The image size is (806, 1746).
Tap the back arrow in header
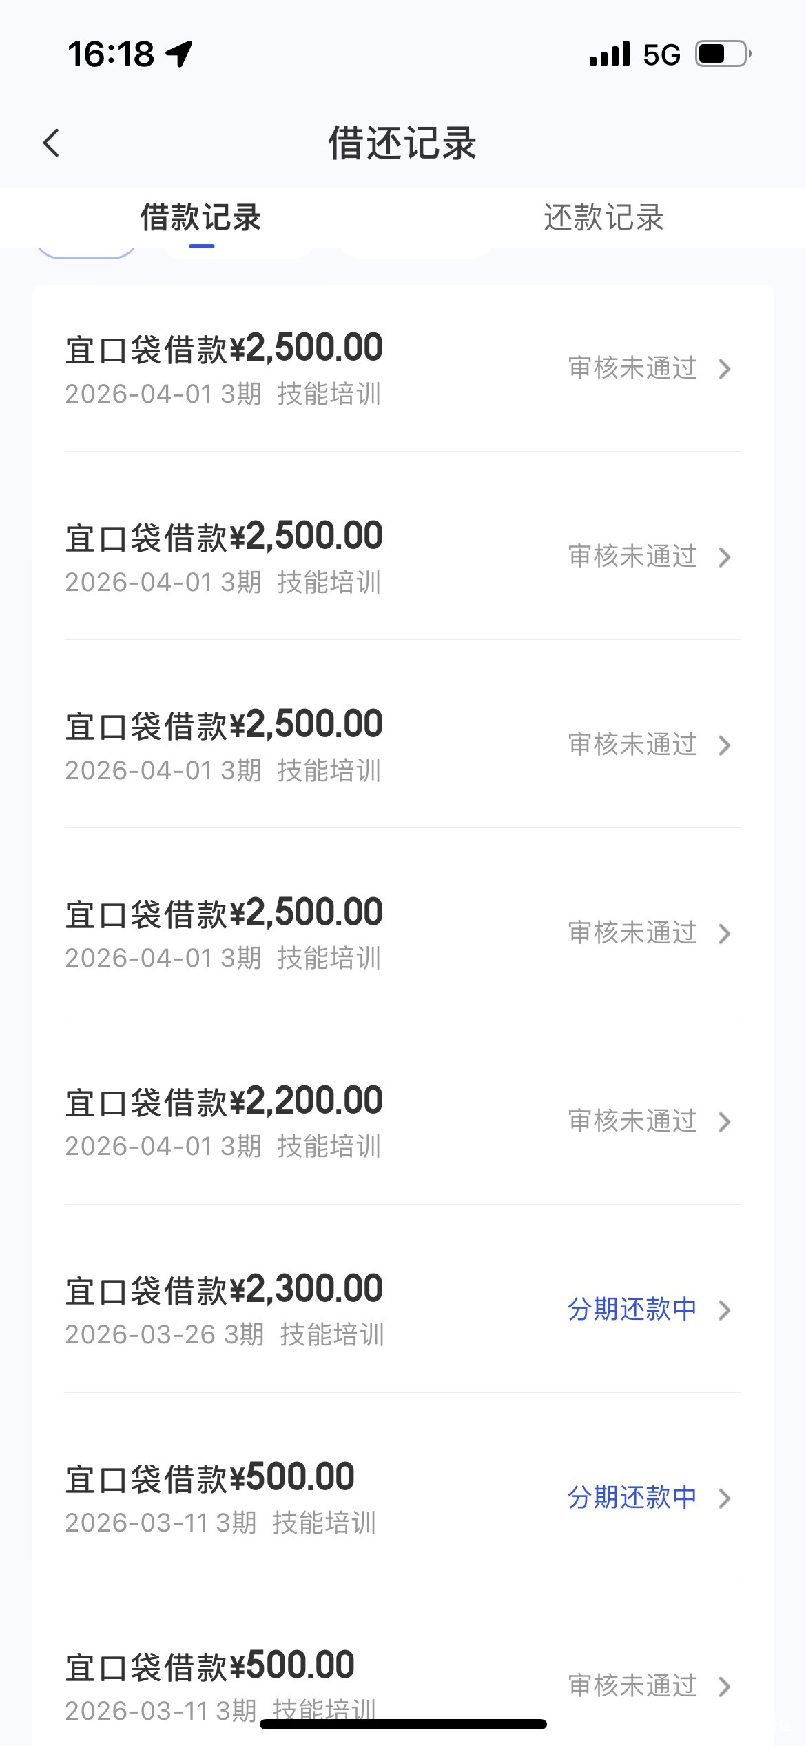[x=52, y=143]
